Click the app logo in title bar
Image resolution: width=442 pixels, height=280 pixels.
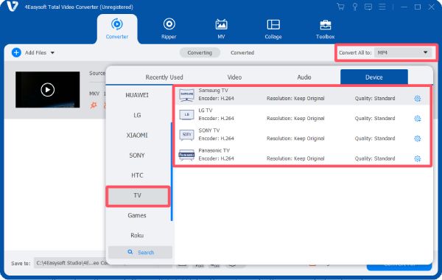click(x=13, y=6)
